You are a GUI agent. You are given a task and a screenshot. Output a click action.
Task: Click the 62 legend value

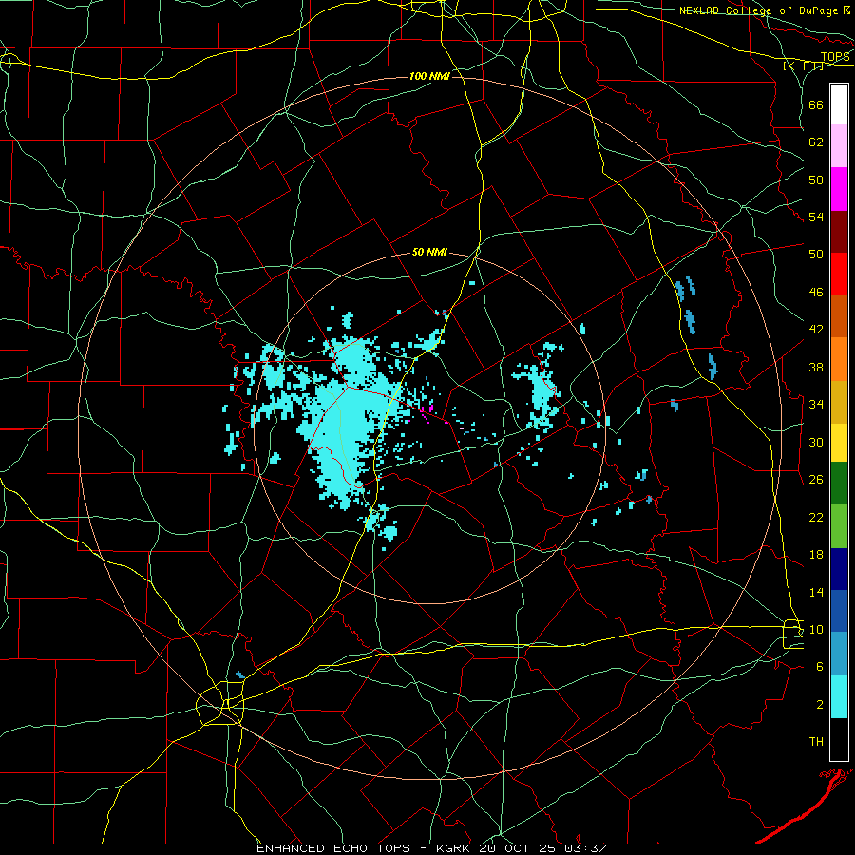[x=816, y=142]
